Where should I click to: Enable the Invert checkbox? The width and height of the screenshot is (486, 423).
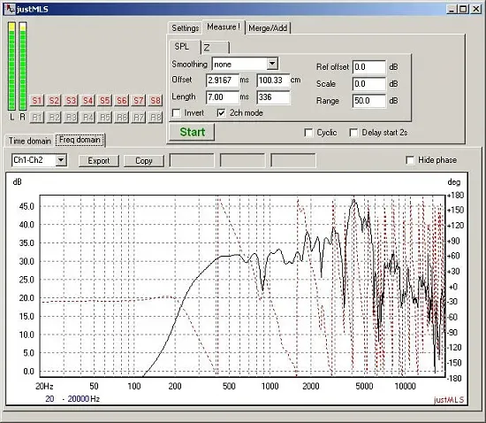[177, 113]
